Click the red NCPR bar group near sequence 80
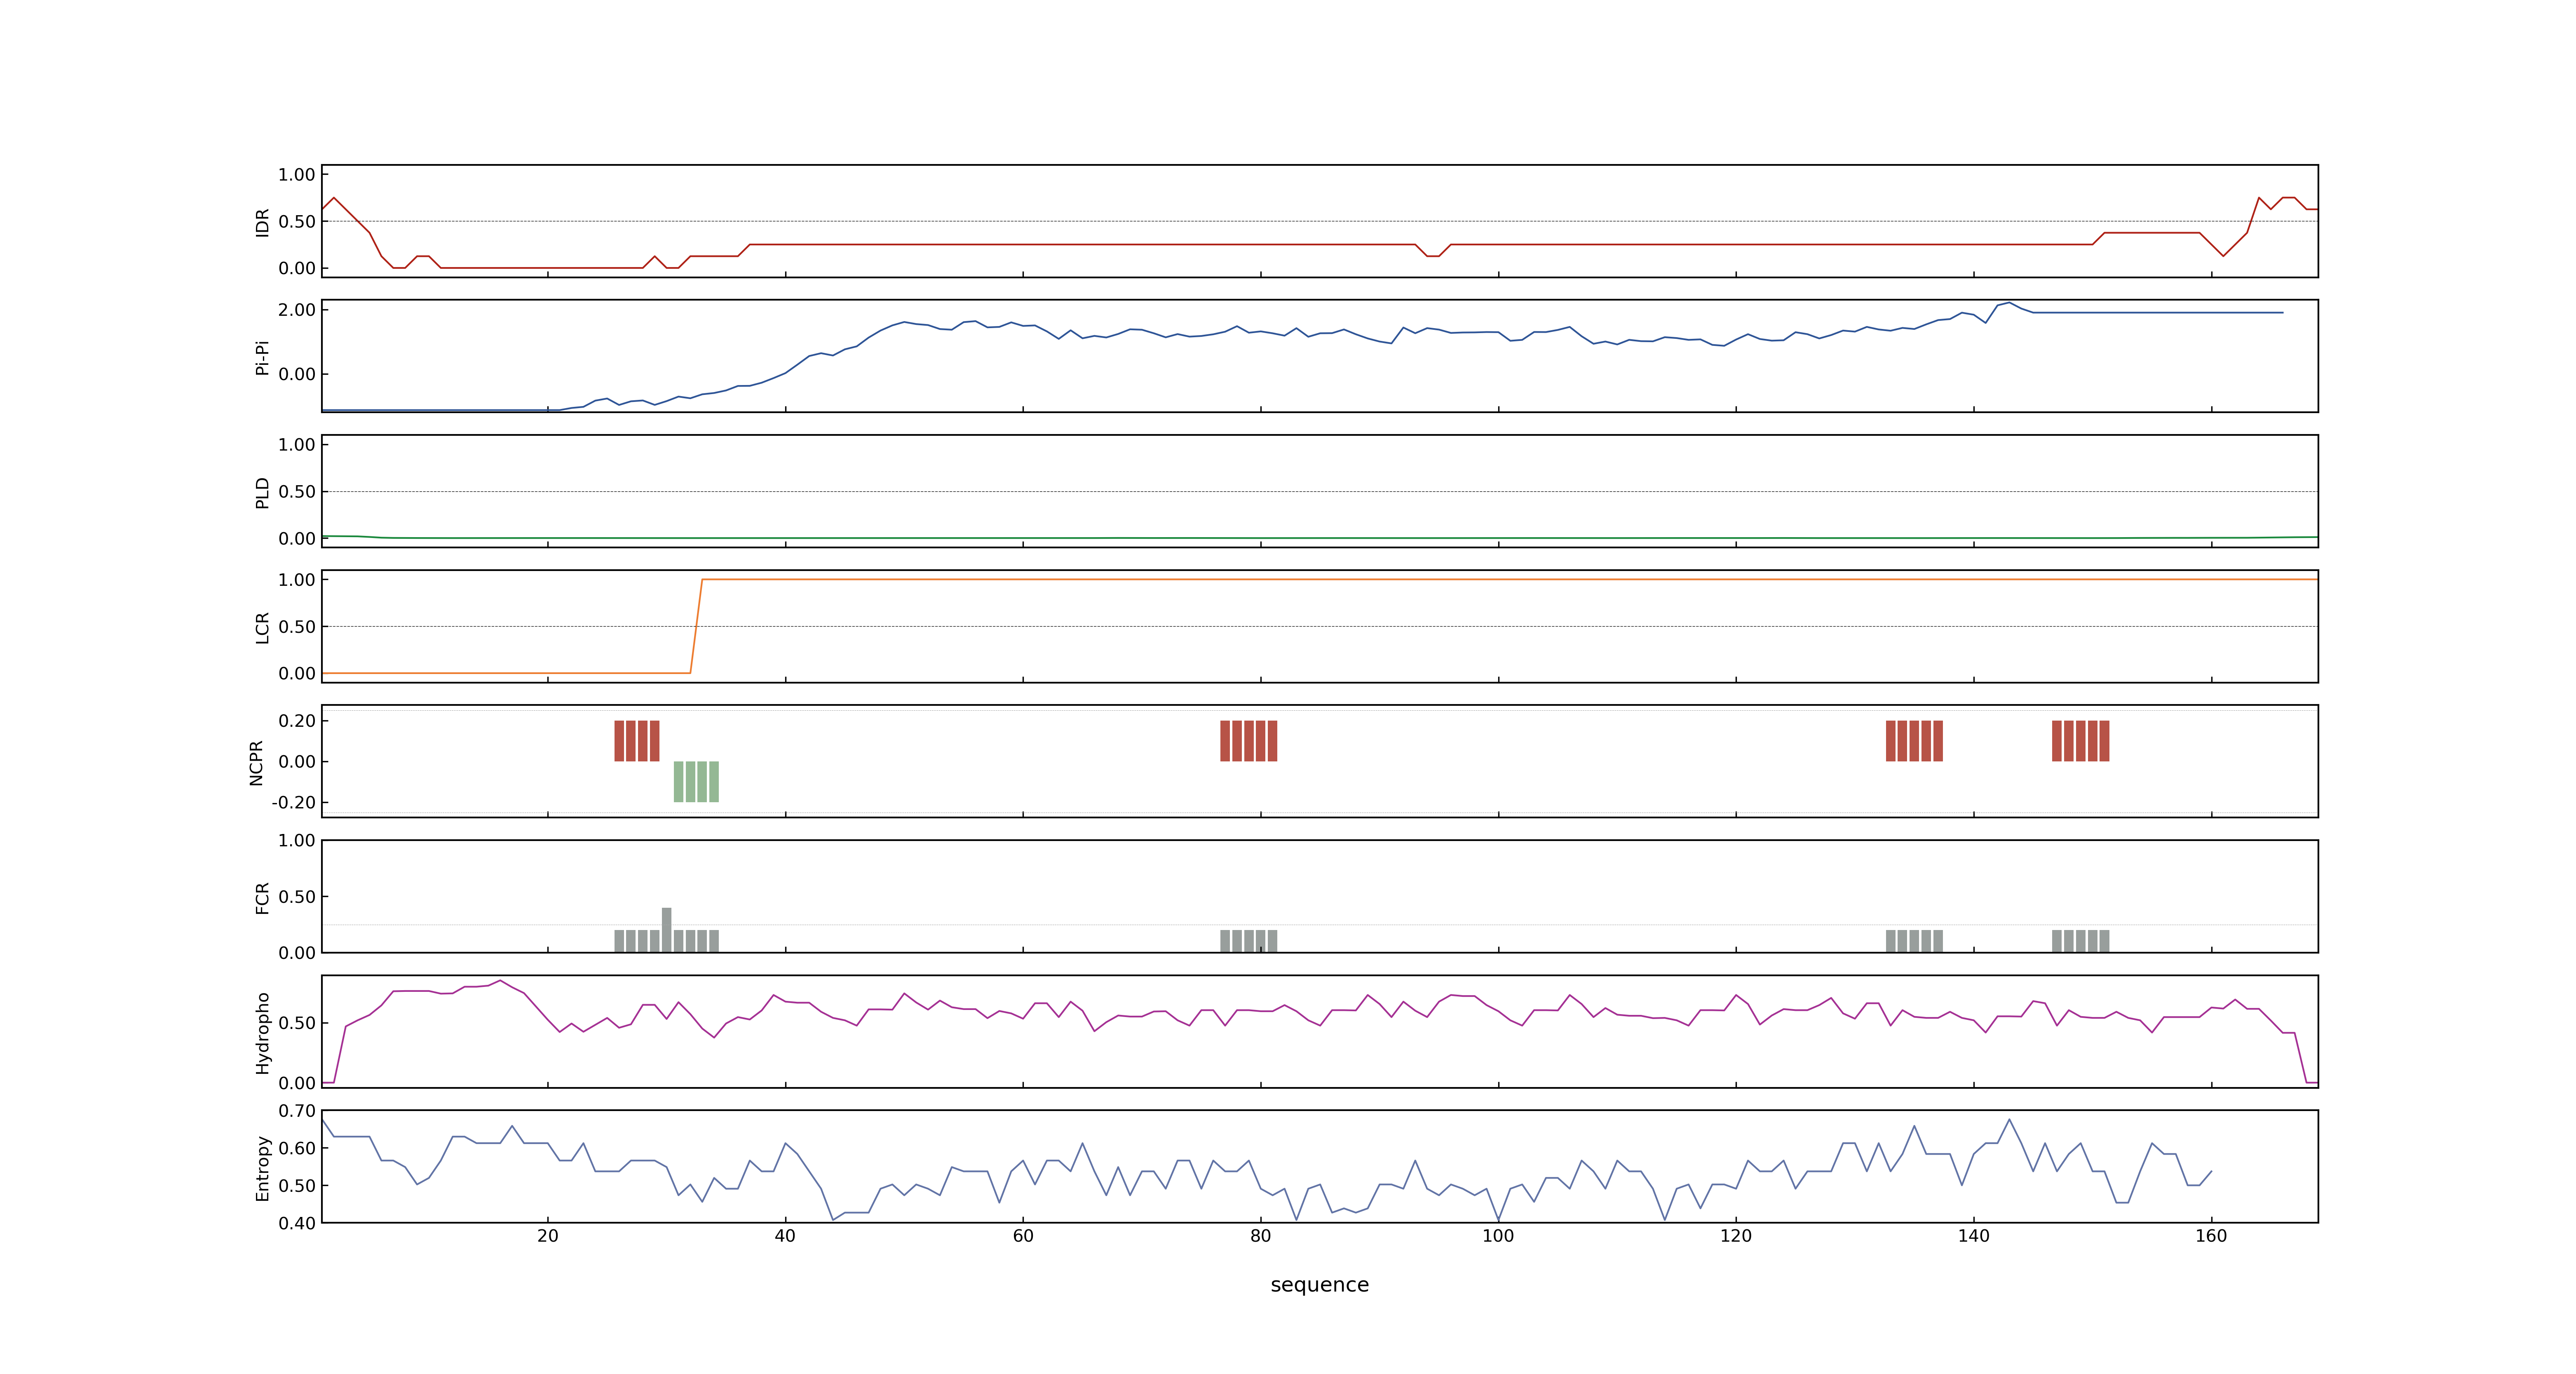This screenshot has width=2576, height=1374. coord(1249,741)
